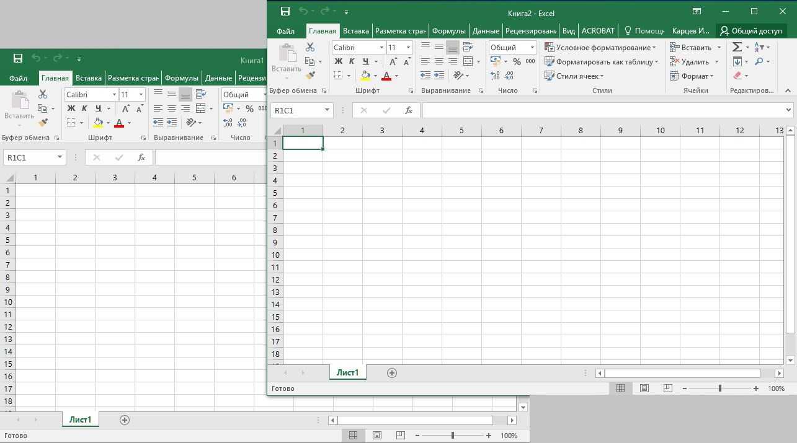Switch to Формулы tab in Книга2
This screenshot has width=797, height=443.
pyautogui.click(x=449, y=30)
